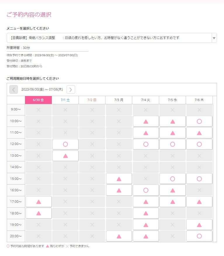This screenshot has height=256, width=224.
Task: Pick the triangle slot on 7/1 at 13:00
Action: click(65, 156)
